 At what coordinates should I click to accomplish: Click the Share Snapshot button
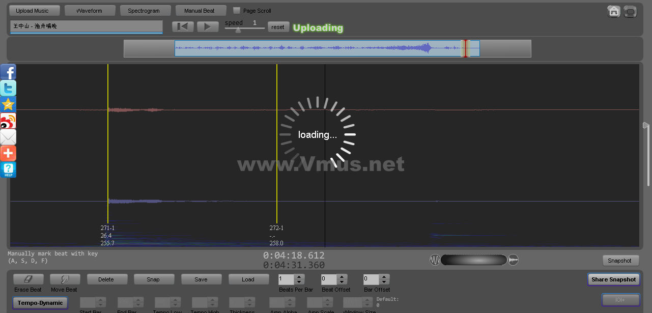click(613, 279)
